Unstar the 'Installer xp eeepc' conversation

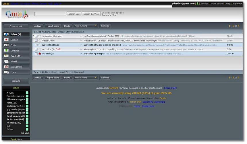pos(40,54)
